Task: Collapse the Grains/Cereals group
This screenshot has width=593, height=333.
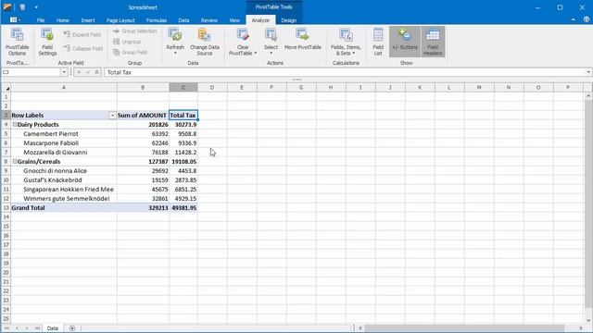Action: 15,161
